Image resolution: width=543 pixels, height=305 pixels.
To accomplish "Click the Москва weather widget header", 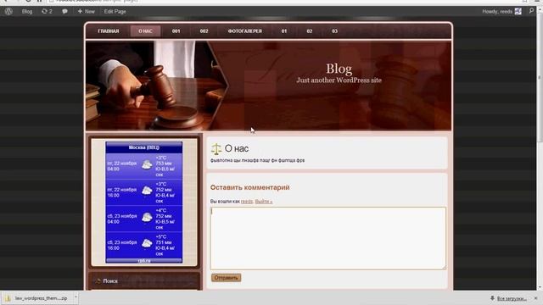I will pyautogui.click(x=143, y=147).
